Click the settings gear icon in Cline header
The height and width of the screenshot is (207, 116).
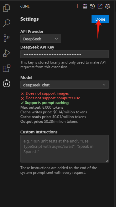(108, 6)
